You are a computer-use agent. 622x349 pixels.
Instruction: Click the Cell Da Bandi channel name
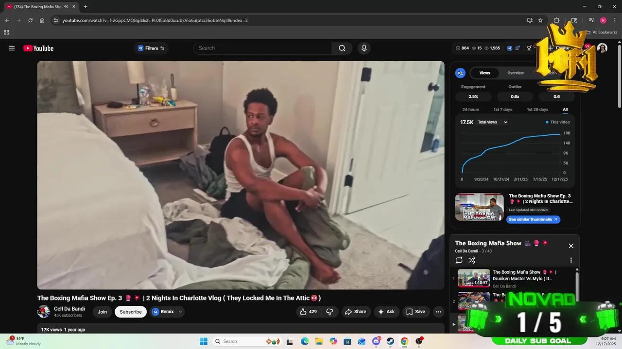[69, 309]
